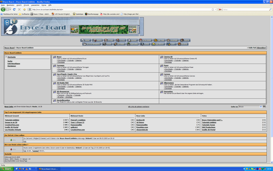The height and width of the screenshot is (171, 273).
Task: Open the Gehe zu combo box showing Bryce
Action: (250, 107)
